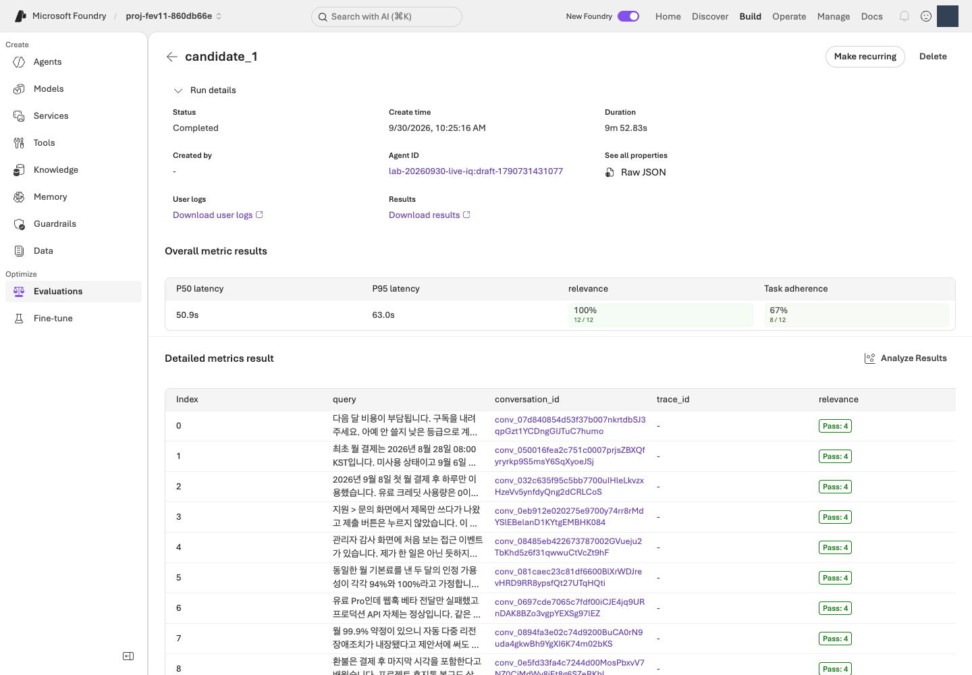Open conversation conv_0eb912e020275e9700 link
This screenshot has width=972, height=675.
point(569,517)
